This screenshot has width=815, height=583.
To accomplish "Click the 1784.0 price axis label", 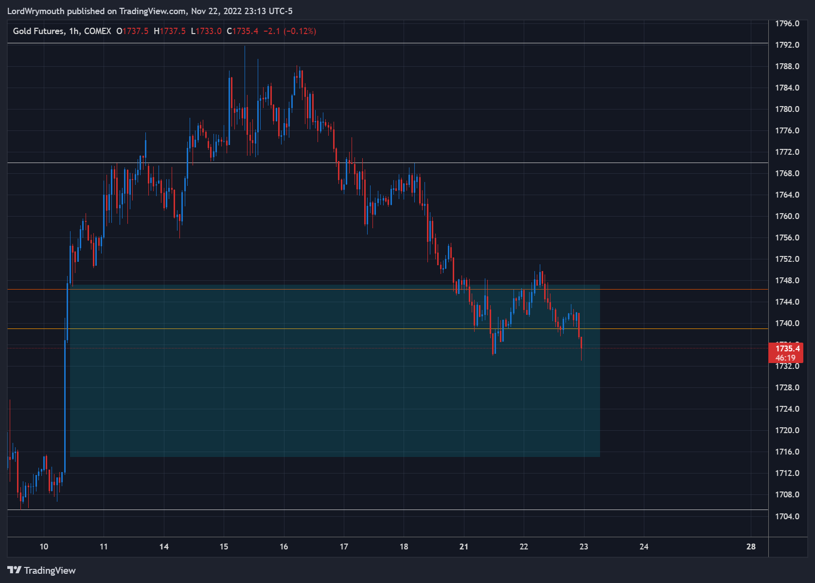I will 787,88.
